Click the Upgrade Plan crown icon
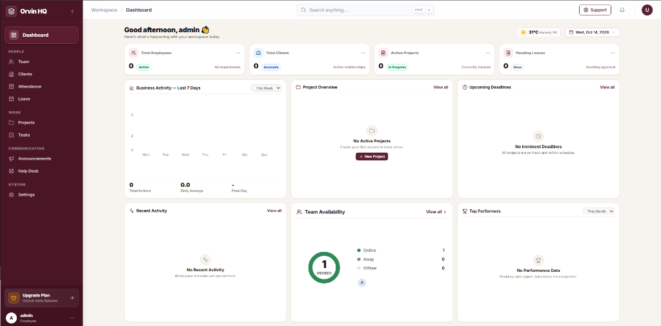This screenshot has width=661, height=326. pos(14,298)
